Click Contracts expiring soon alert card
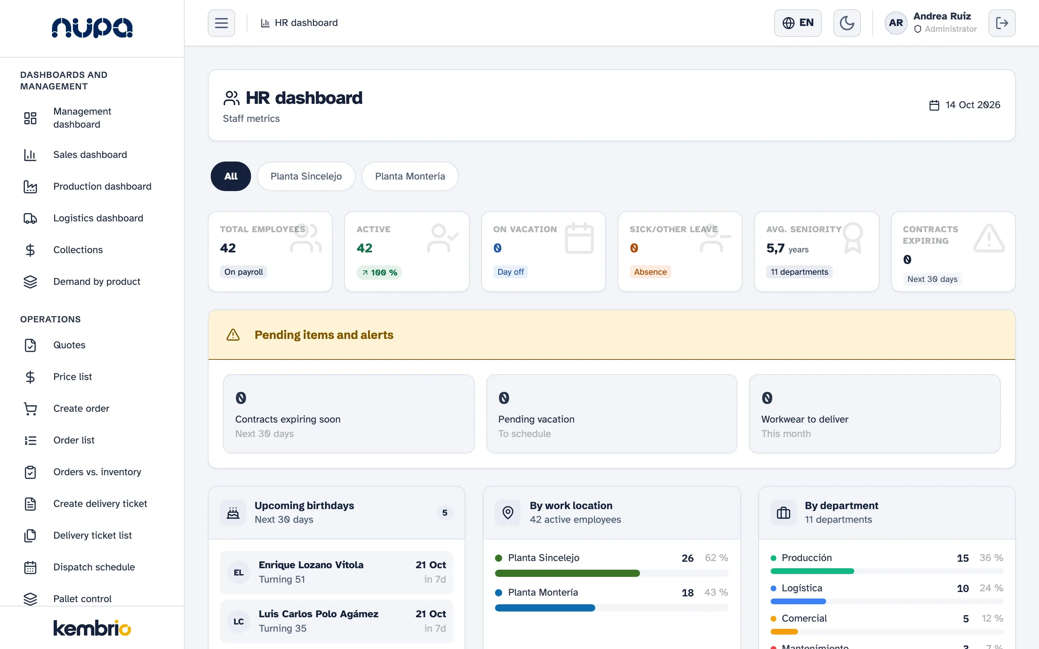 348,414
